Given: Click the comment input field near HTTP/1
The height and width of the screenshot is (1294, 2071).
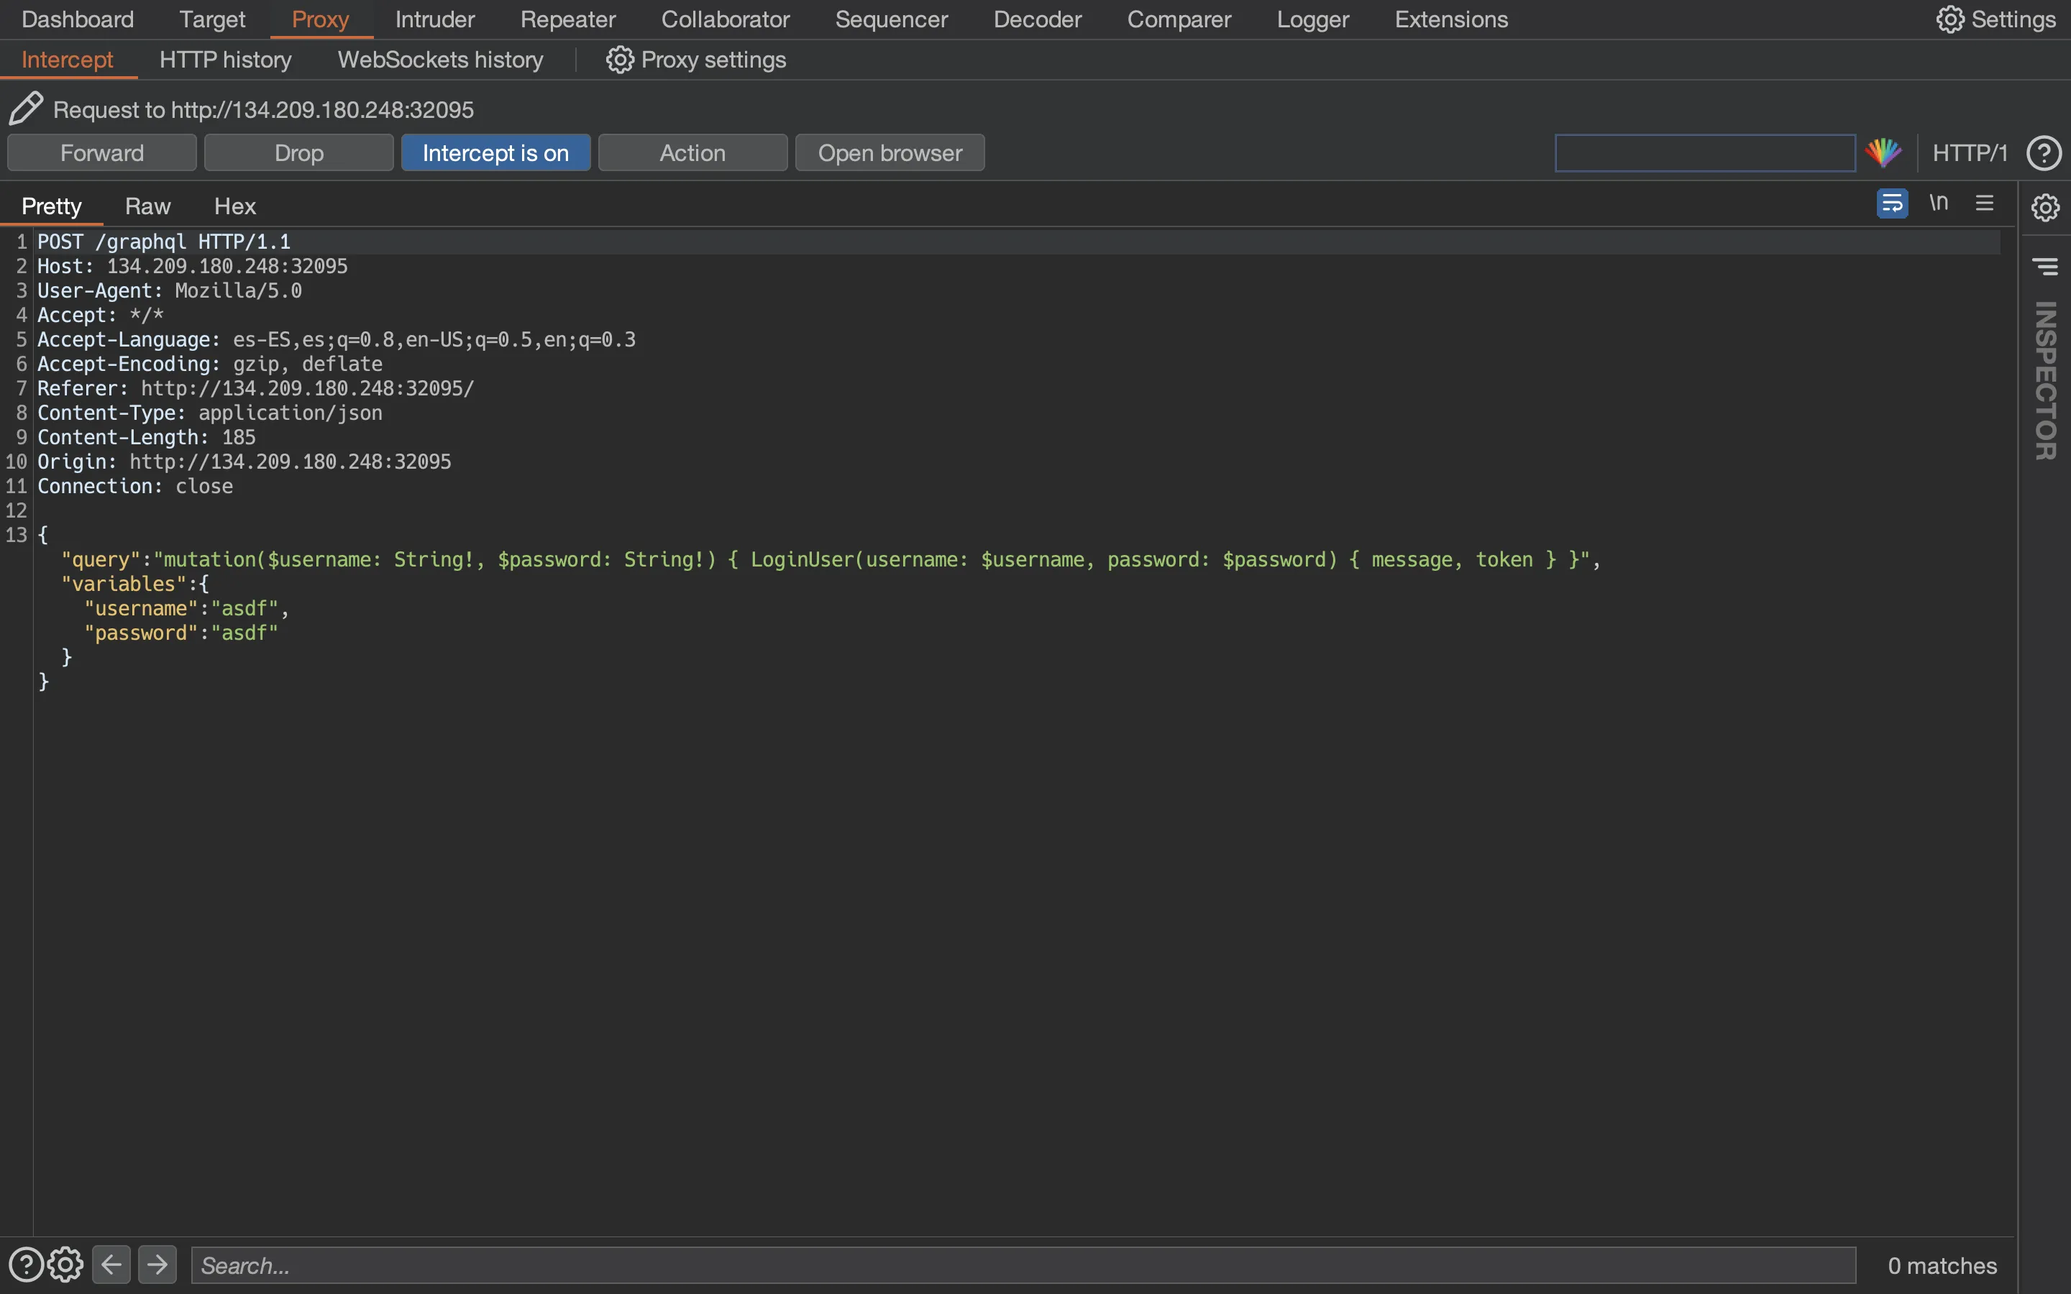Looking at the screenshot, I should tap(1705, 152).
